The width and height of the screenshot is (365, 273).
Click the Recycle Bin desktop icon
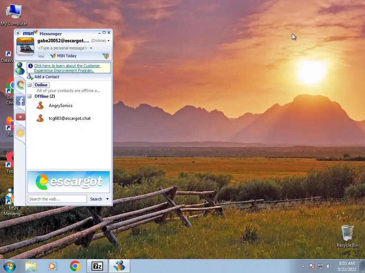pos(347,236)
